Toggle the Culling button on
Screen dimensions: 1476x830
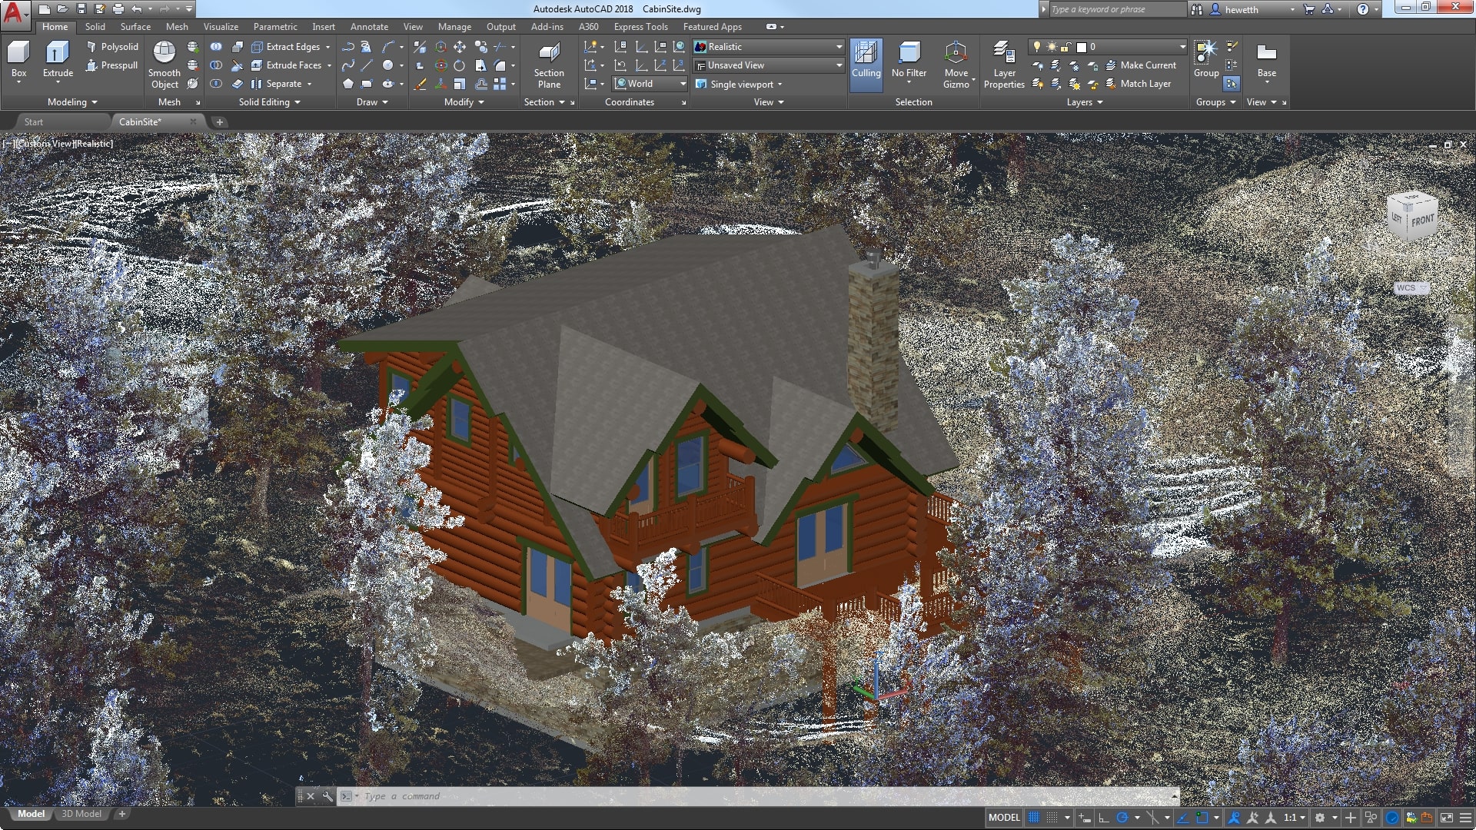[x=864, y=63]
